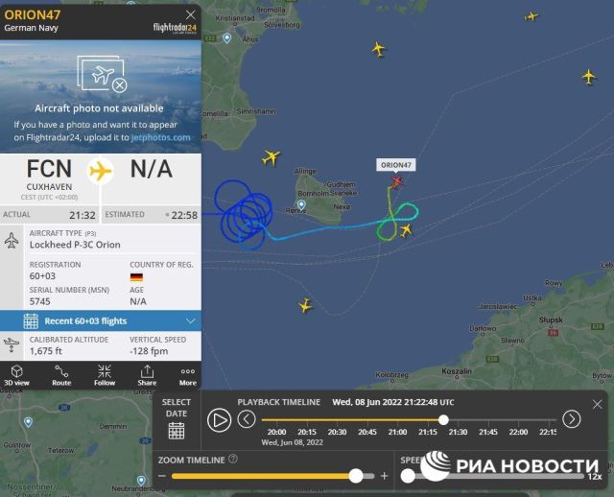Screen dimensions: 614x497
Task: Open the 3D view
Action: [x=17, y=375]
